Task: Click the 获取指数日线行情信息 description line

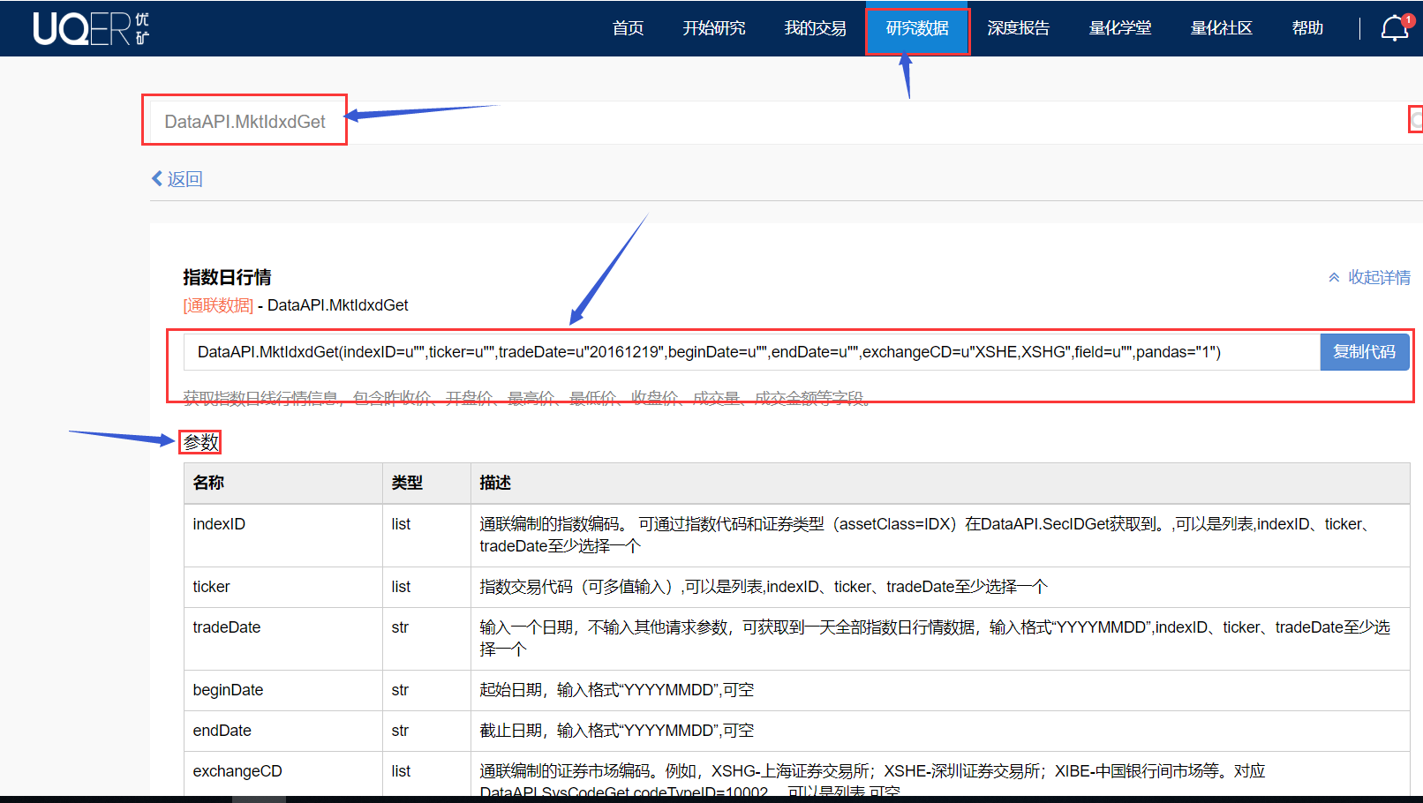Action: pos(528,398)
